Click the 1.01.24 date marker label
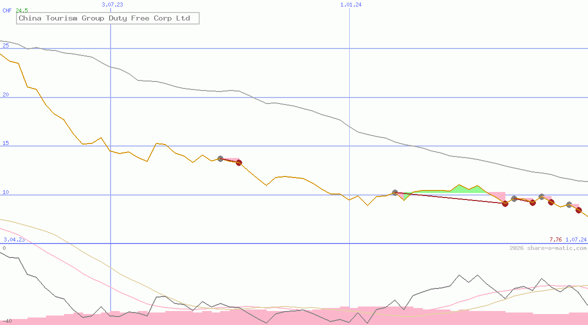 click(x=351, y=4)
